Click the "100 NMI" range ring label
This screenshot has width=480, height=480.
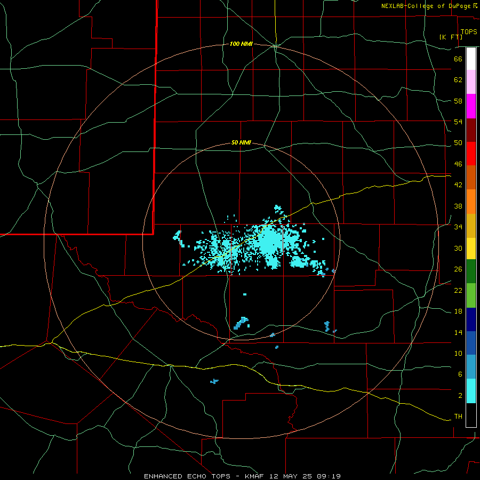[241, 44]
